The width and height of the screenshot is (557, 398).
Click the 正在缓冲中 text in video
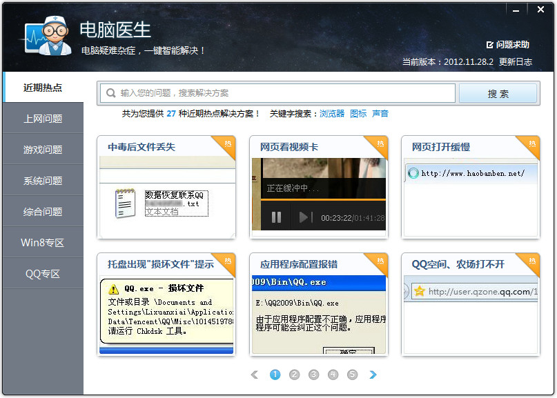[x=293, y=188]
